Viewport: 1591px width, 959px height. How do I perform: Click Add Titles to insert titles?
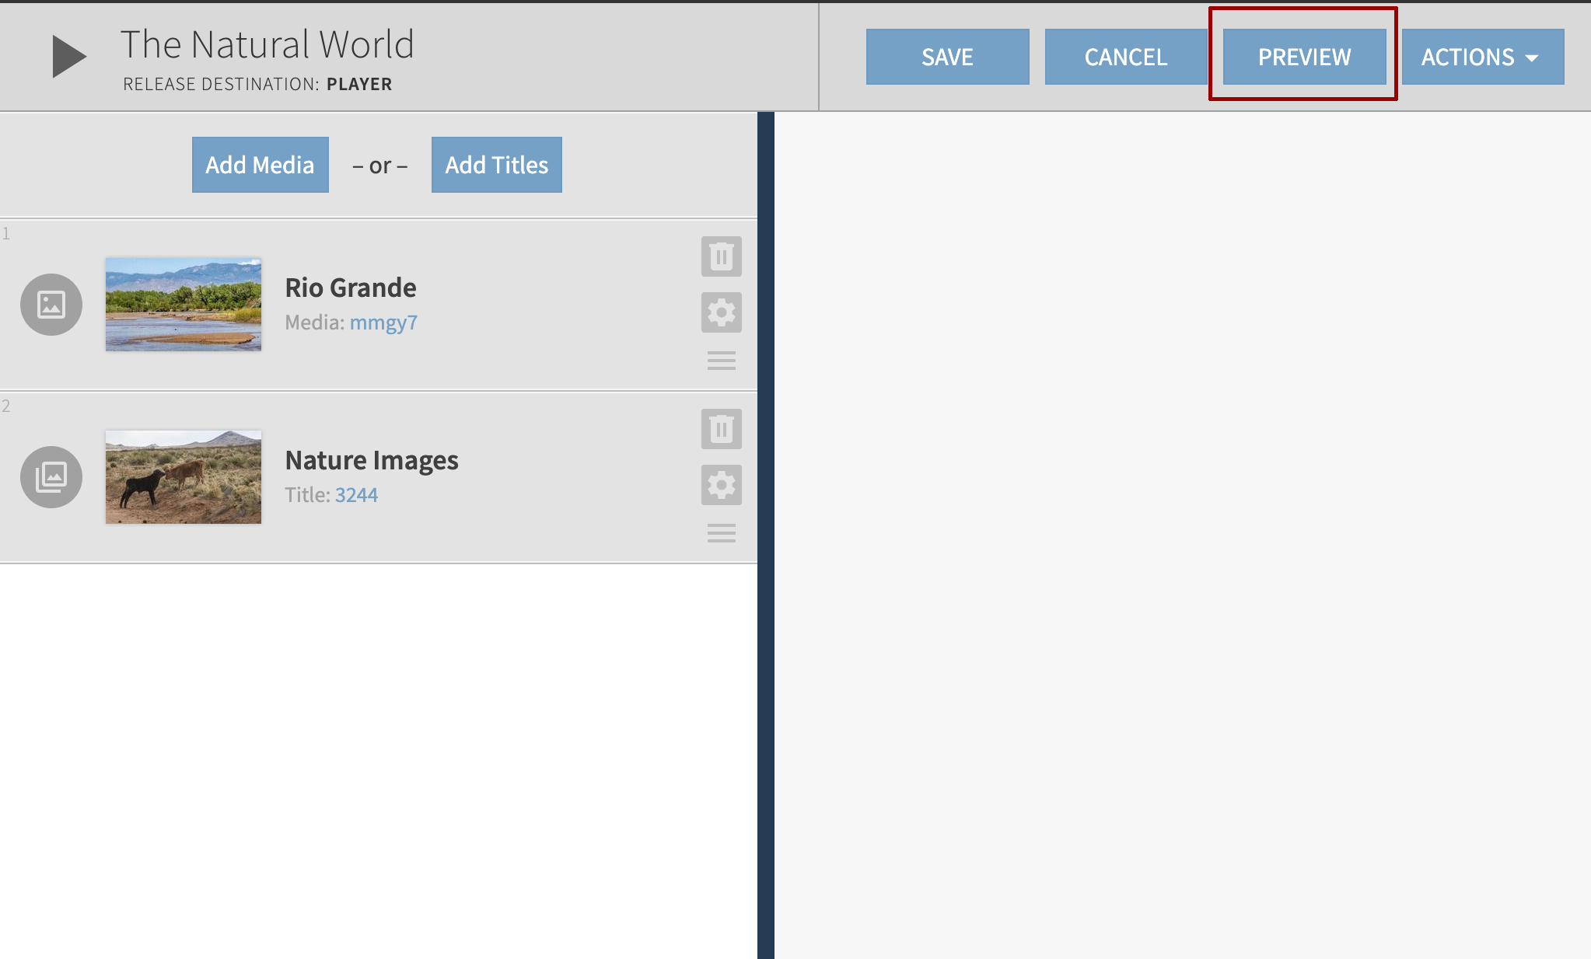click(x=495, y=164)
